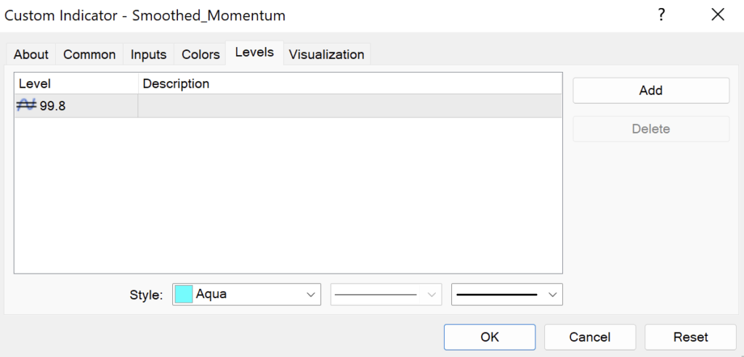Open the Aqua color dropdown
Screen dimensions: 744x357
tap(247, 294)
